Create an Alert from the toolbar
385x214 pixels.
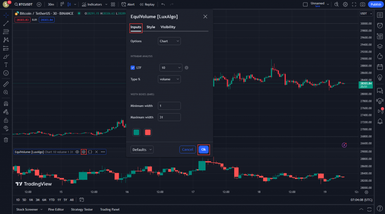click(128, 5)
